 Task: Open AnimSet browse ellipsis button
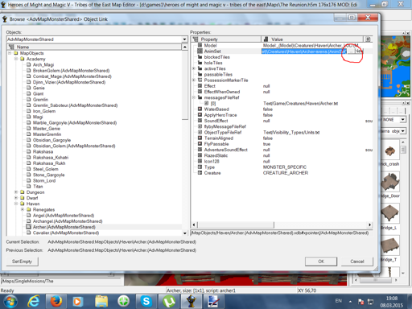click(351, 51)
